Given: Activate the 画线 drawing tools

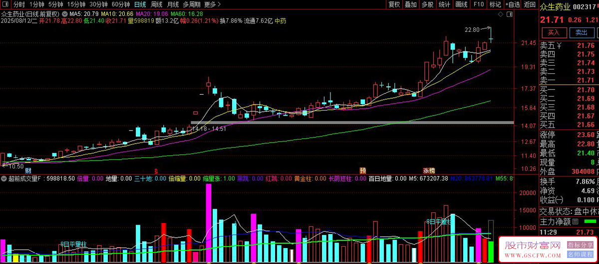Looking at the screenshot, I should [461, 4].
